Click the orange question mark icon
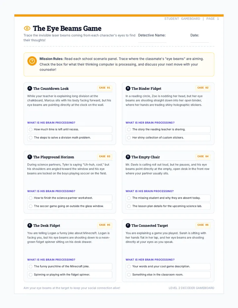 click(32, 61)
